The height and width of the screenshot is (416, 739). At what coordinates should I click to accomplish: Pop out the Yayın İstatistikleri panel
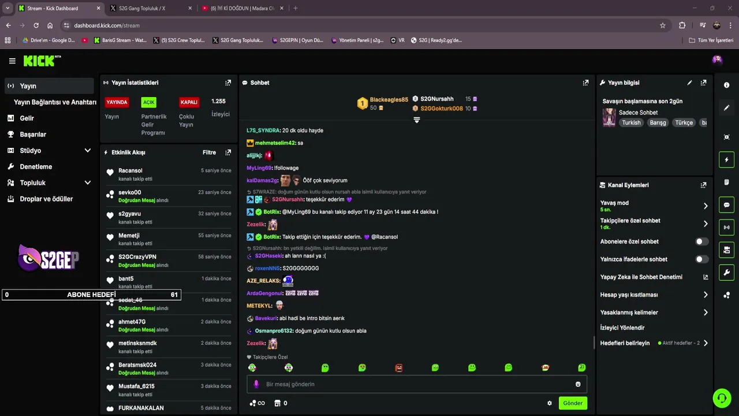[228, 83]
